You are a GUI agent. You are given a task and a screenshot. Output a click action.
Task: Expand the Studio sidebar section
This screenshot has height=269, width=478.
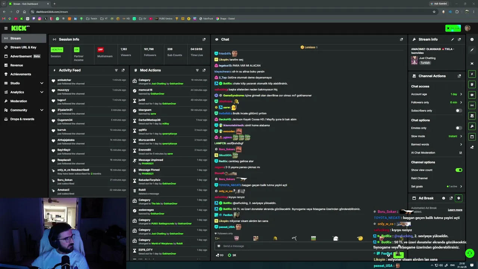point(23,83)
